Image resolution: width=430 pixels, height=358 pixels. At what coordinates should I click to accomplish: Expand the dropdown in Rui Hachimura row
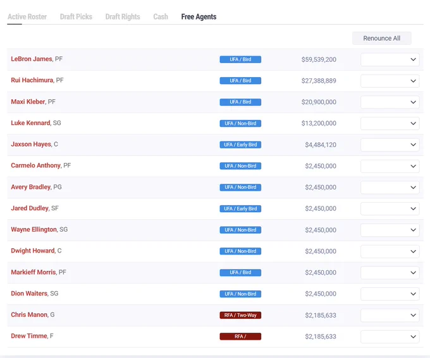click(x=390, y=81)
